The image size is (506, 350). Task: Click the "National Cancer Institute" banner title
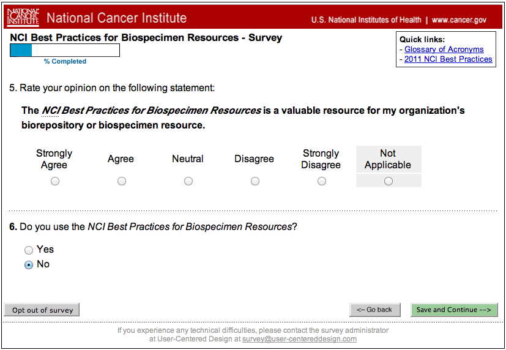[x=116, y=18]
